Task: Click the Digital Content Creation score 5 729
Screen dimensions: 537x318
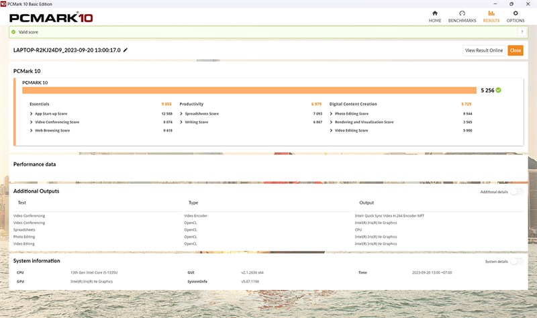Action: click(x=467, y=104)
